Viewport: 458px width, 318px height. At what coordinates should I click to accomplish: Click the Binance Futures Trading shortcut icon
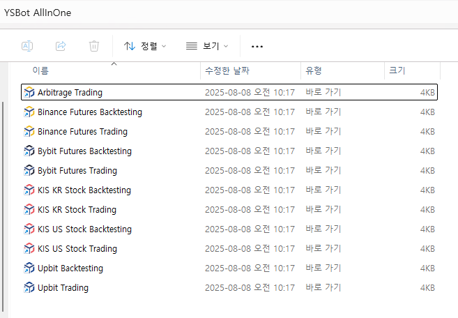pos(29,132)
